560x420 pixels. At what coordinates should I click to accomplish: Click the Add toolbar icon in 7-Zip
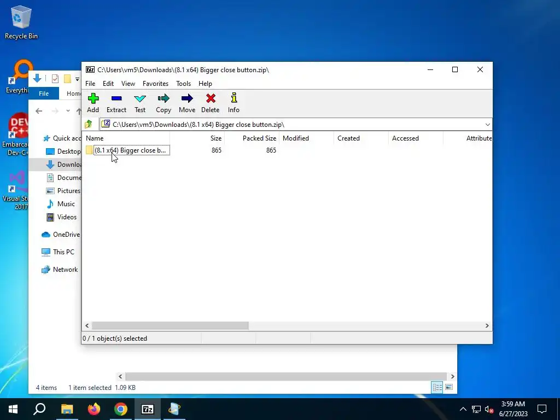point(93,103)
